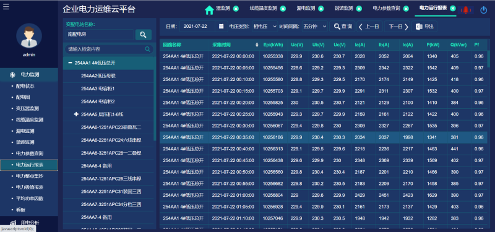Go to home via house icon
This screenshot has width=495, height=232.
[209, 10]
